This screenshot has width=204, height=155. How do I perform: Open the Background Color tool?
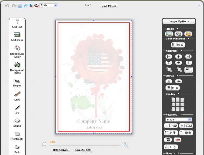17,52
